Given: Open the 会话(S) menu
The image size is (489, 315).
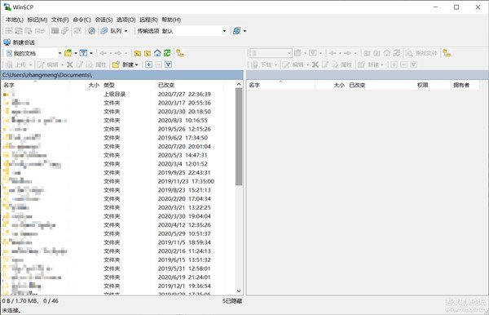Looking at the screenshot, I should pos(104,20).
